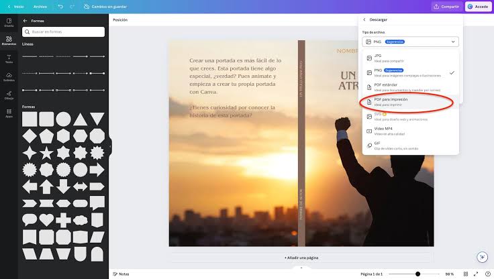Choose PDF para impresión option
The image size is (494, 279).
click(x=410, y=102)
